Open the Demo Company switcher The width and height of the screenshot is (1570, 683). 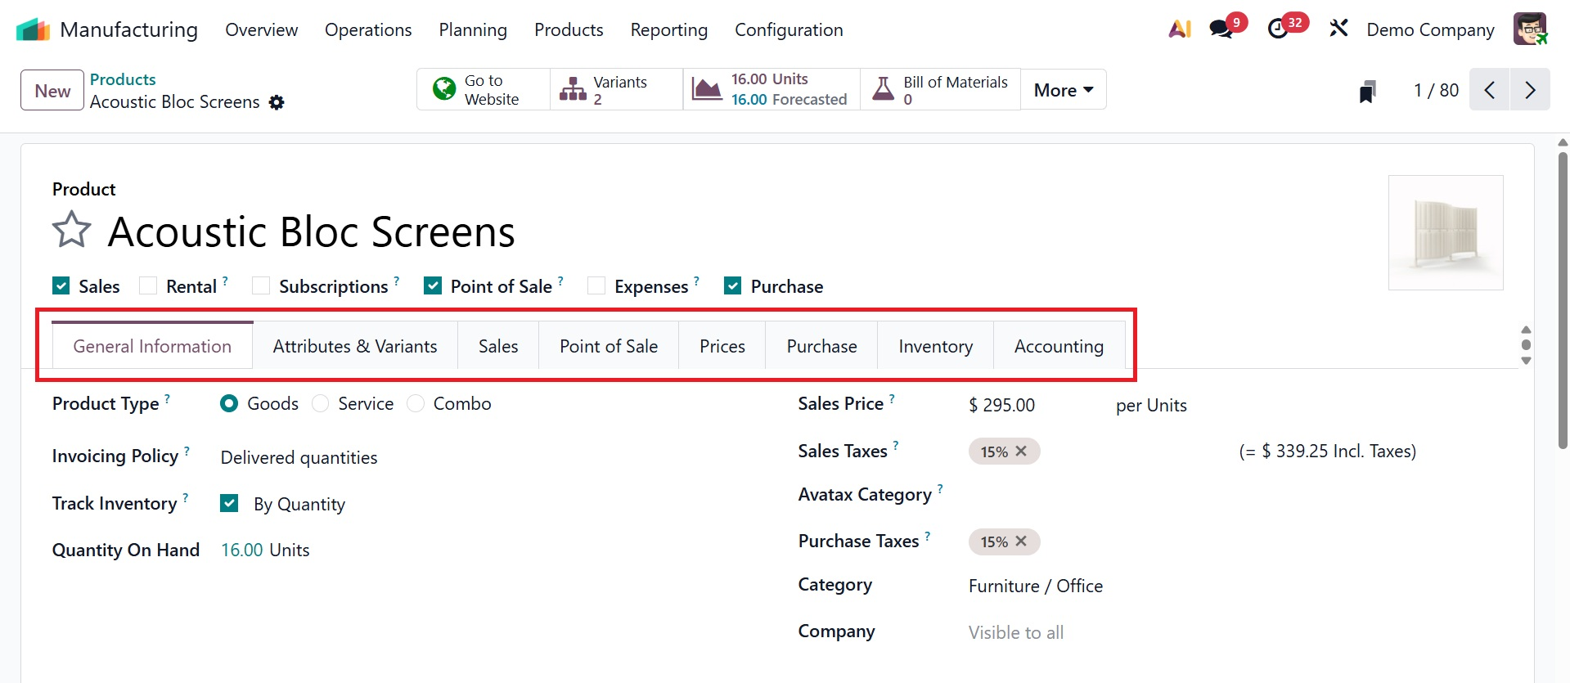tap(1430, 30)
